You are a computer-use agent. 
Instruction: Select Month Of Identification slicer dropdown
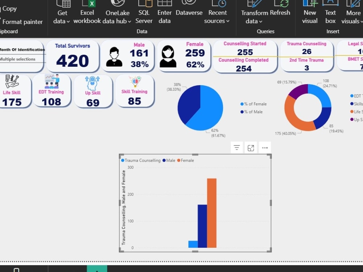coord(22,59)
